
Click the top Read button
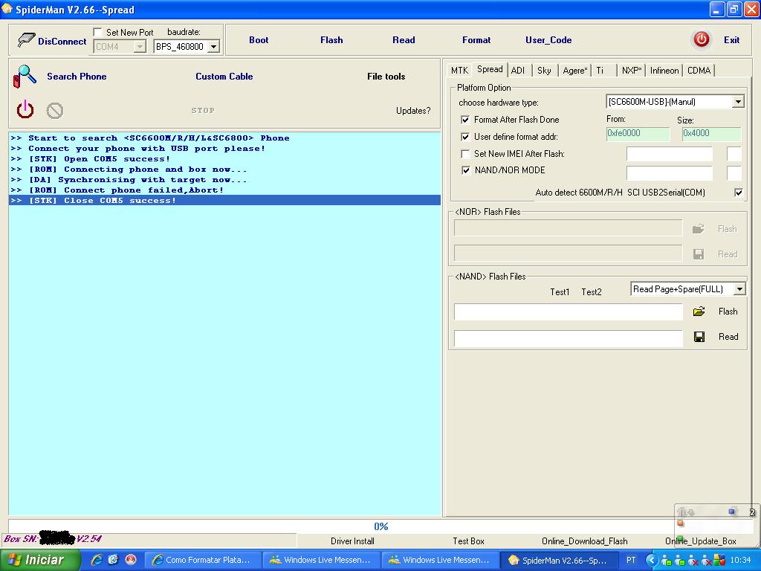click(x=404, y=40)
